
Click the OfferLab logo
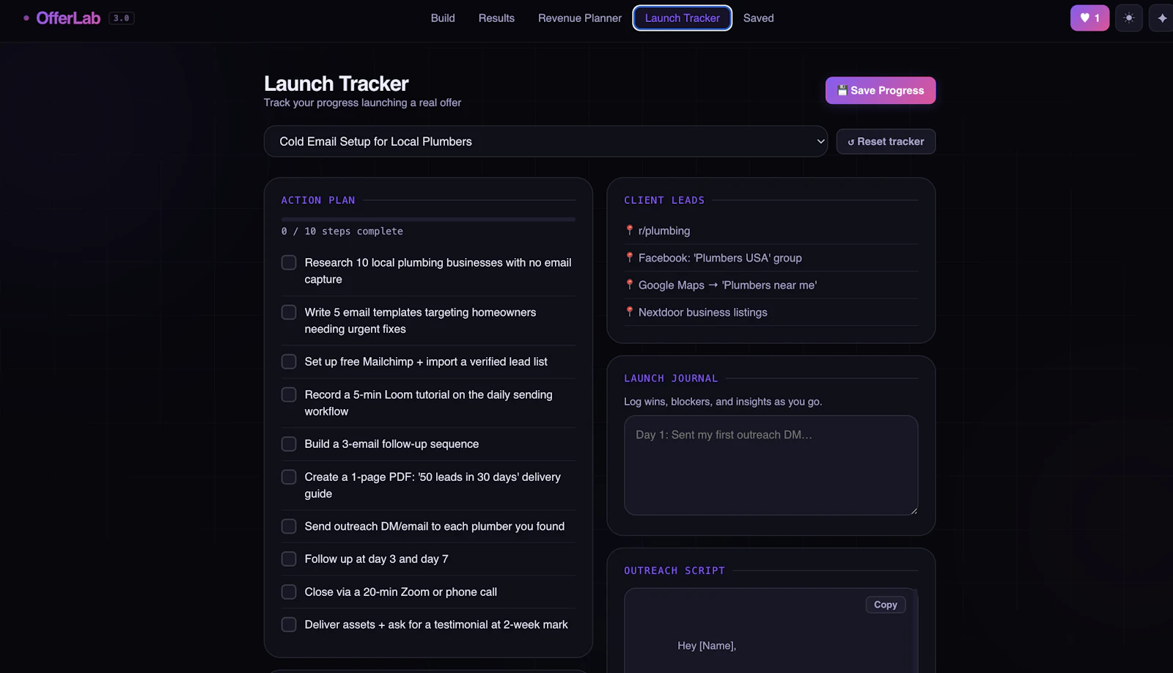(x=67, y=18)
